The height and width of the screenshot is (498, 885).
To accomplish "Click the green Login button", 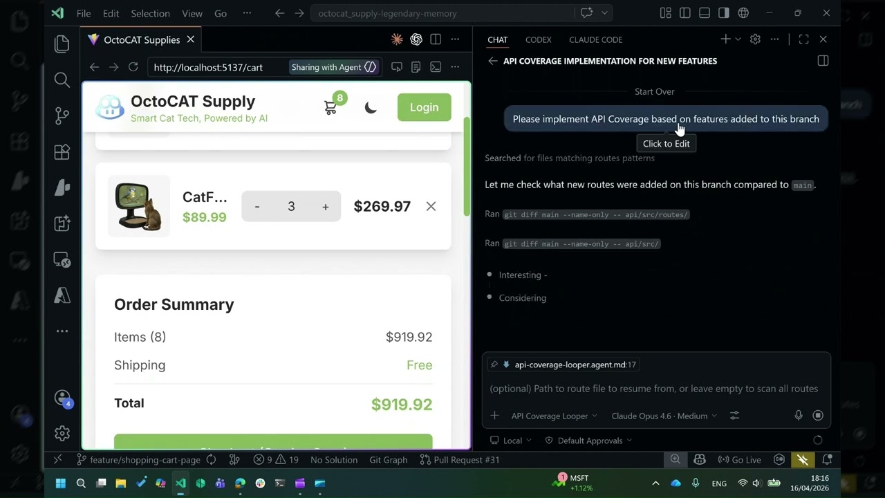I will [x=424, y=107].
